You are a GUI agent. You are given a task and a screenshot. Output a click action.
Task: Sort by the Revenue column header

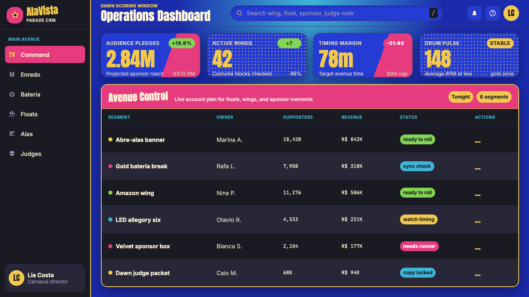pos(352,117)
